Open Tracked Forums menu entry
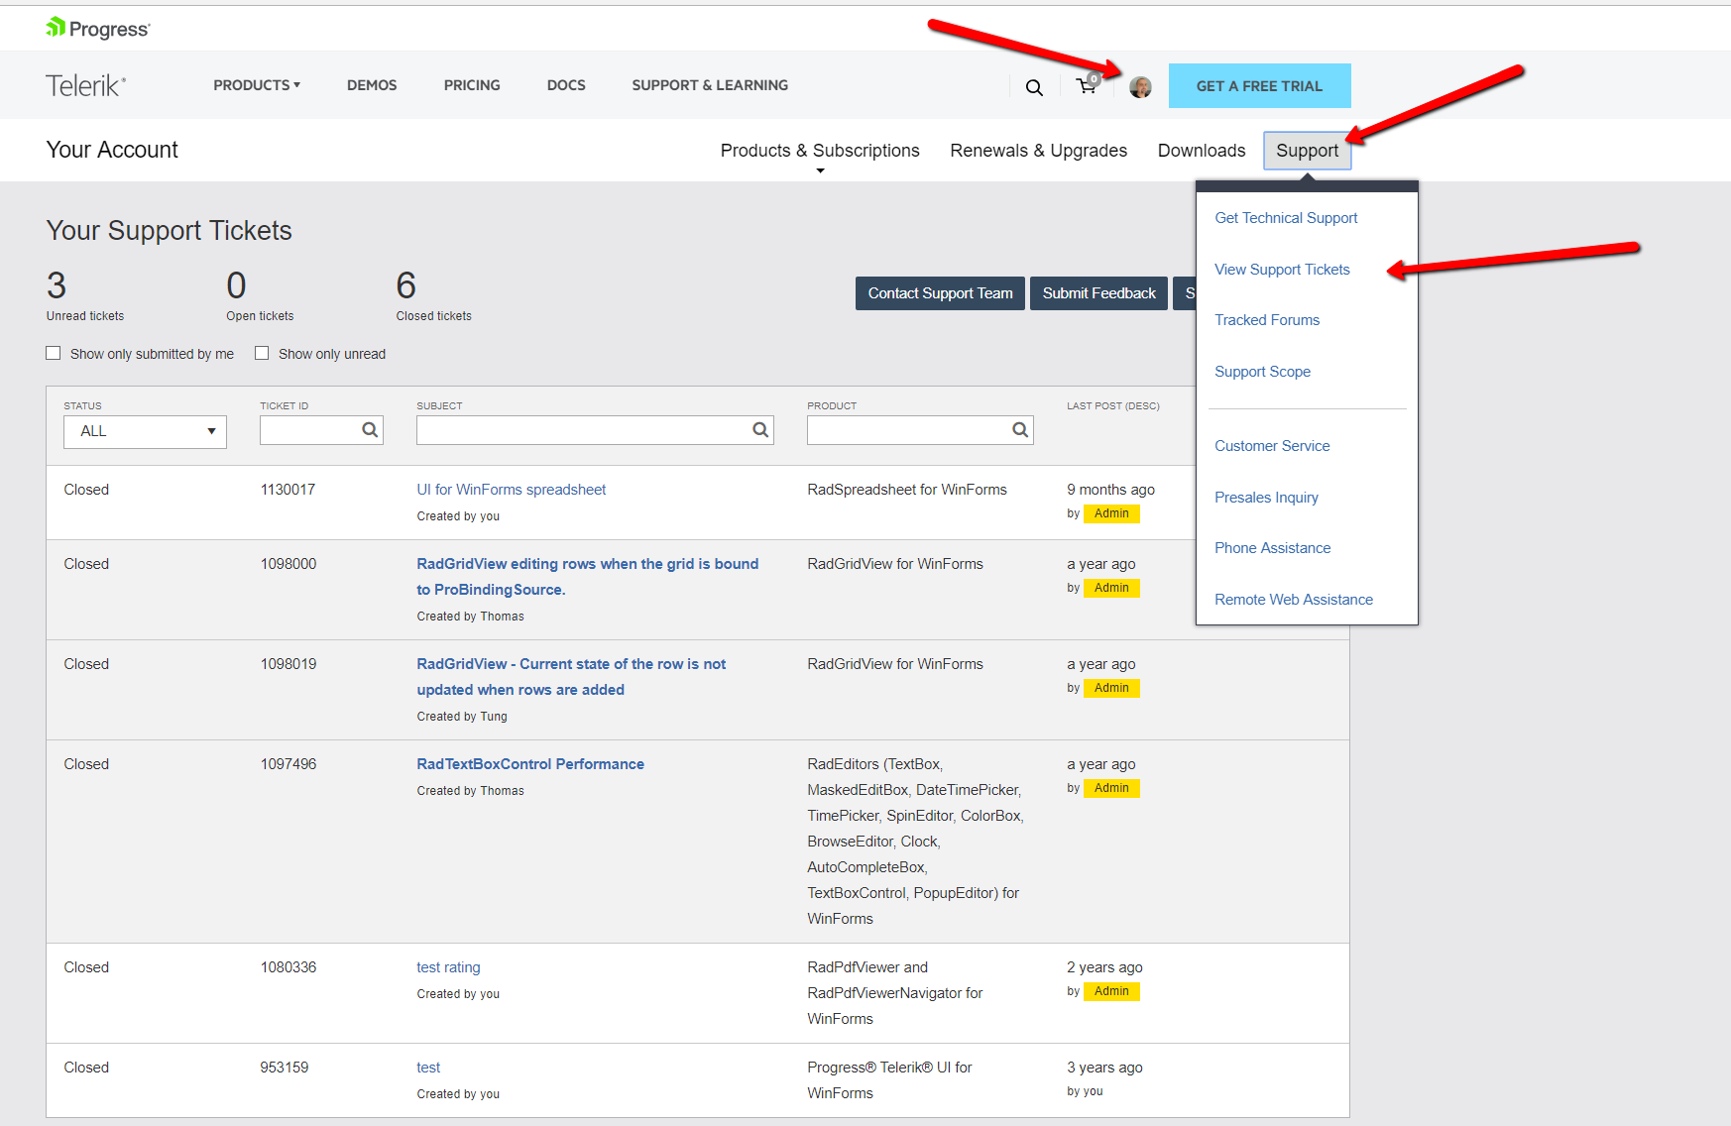1731x1126 pixels. click(1267, 320)
